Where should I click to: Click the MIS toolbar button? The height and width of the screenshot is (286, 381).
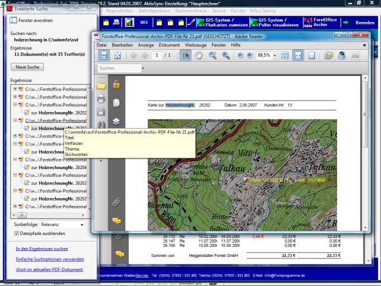point(144,23)
